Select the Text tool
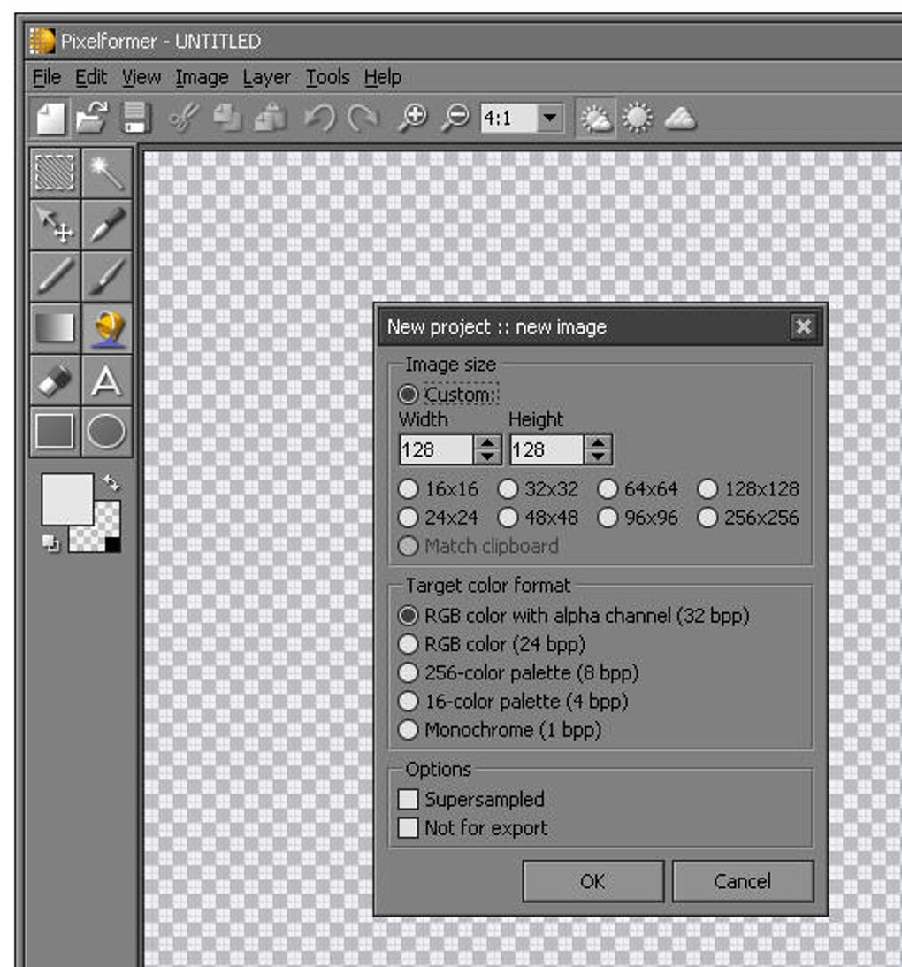Image resolution: width=902 pixels, height=967 pixels. (x=107, y=380)
